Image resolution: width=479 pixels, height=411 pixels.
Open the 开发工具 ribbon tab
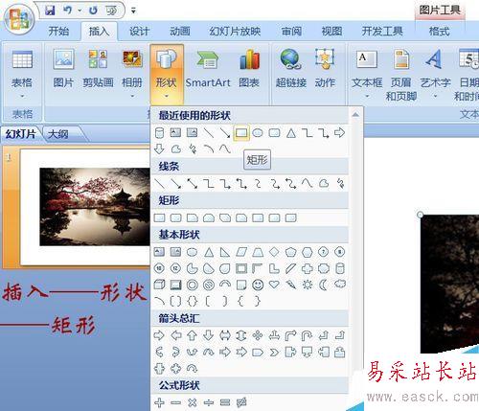[382, 32]
